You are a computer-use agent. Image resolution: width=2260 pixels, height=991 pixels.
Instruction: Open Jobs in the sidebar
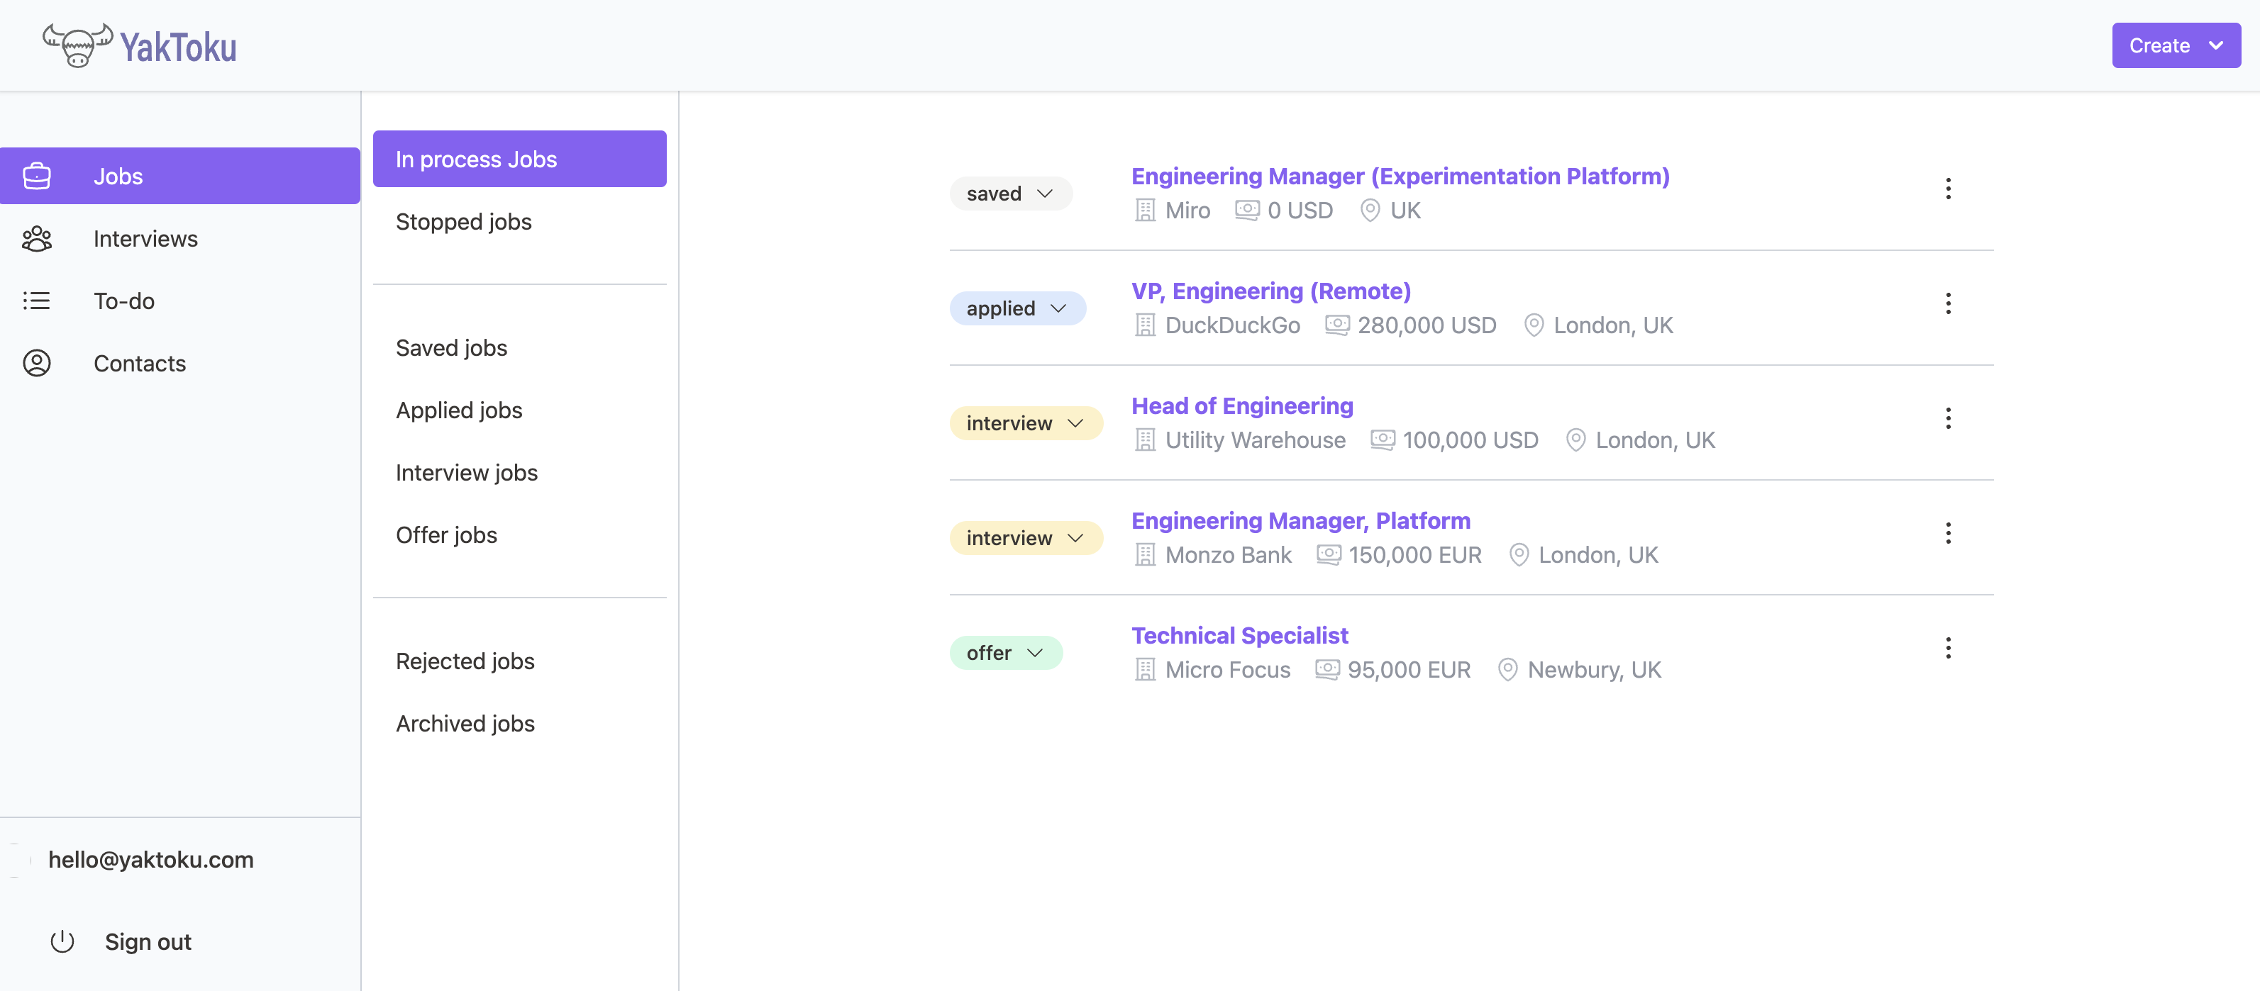[x=180, y=177]
